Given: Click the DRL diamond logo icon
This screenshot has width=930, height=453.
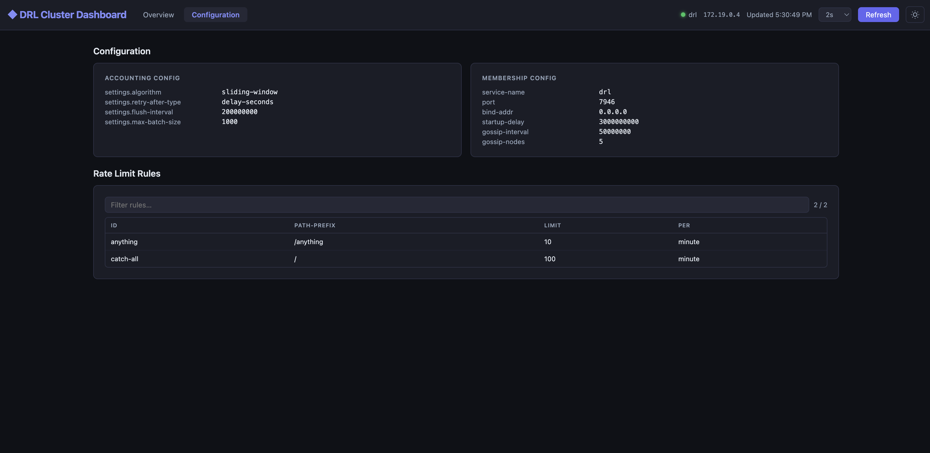Looking at the screenshot, I should [x=13, y=14].
